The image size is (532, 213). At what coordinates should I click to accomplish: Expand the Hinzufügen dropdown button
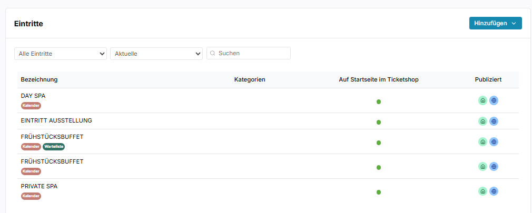click(495, 23)
